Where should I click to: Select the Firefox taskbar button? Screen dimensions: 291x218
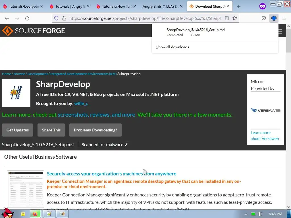36,214
